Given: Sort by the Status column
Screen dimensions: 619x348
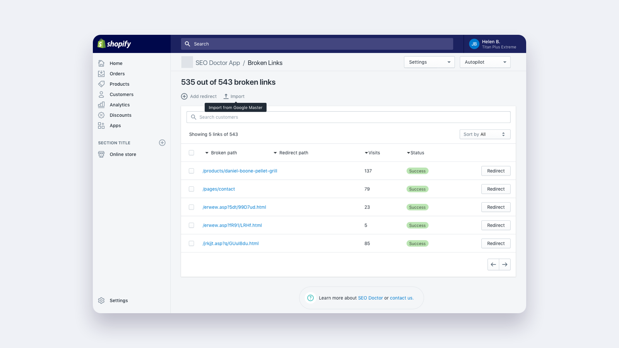Looking at the screenshot, I should click(416, 153).
